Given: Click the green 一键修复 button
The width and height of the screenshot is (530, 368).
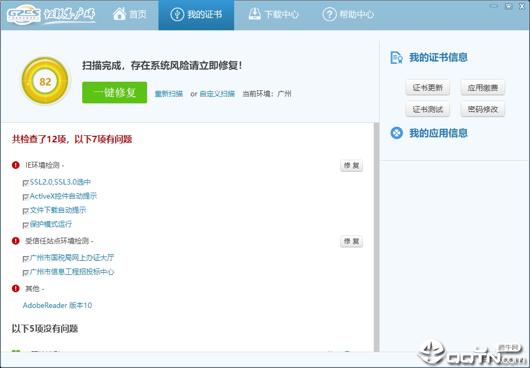Looking at the screenshot, I should [114, 93].
